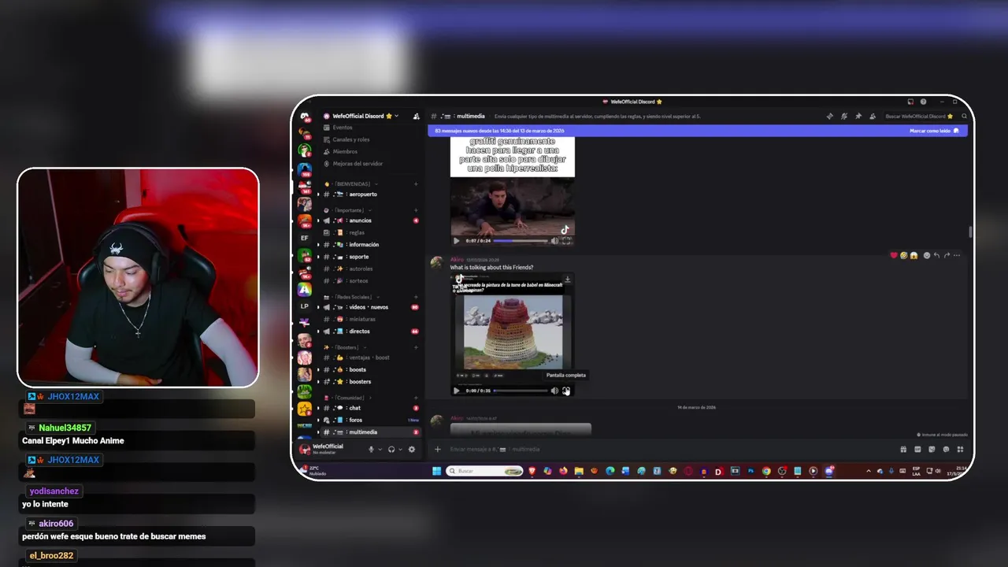The height and width of the screenshot is (567, 1008).
Task: Open user settings gear icon
Action: 411,449
